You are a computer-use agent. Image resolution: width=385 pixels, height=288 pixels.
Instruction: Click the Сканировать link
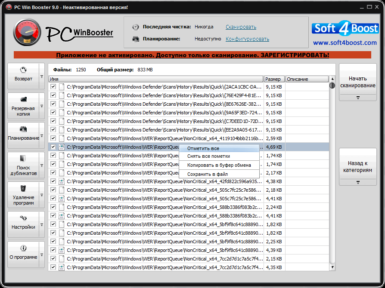tap(241, 27)
